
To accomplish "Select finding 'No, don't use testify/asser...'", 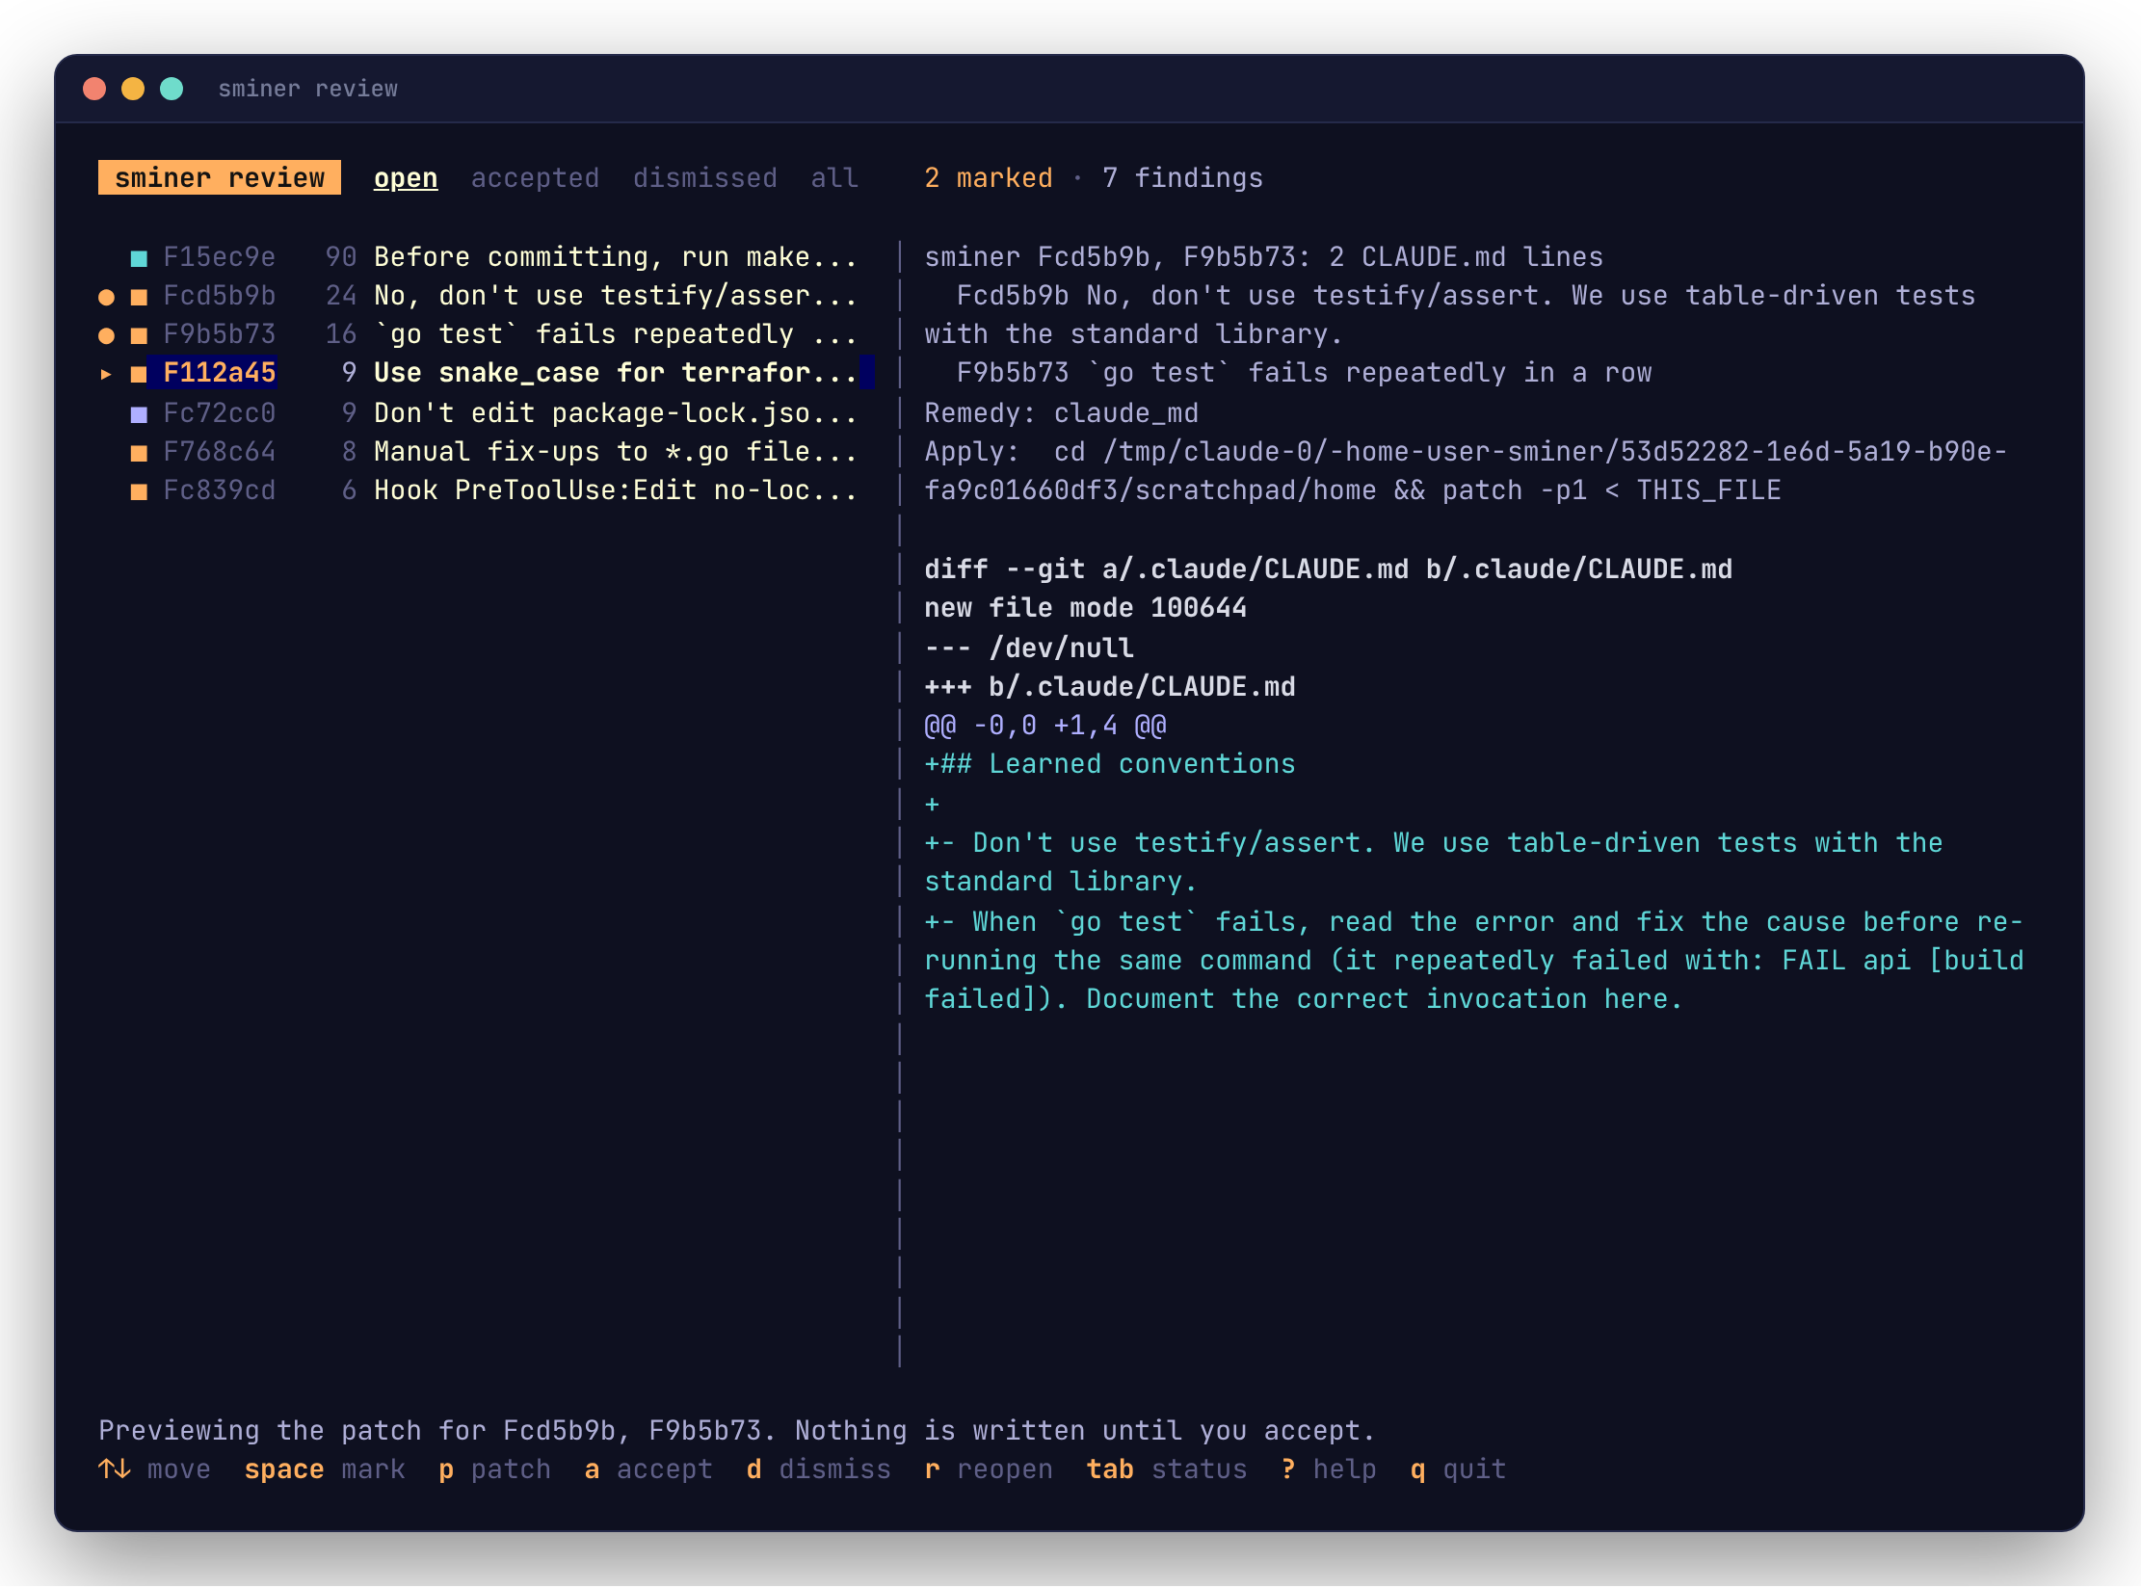I will click(615, 296).
